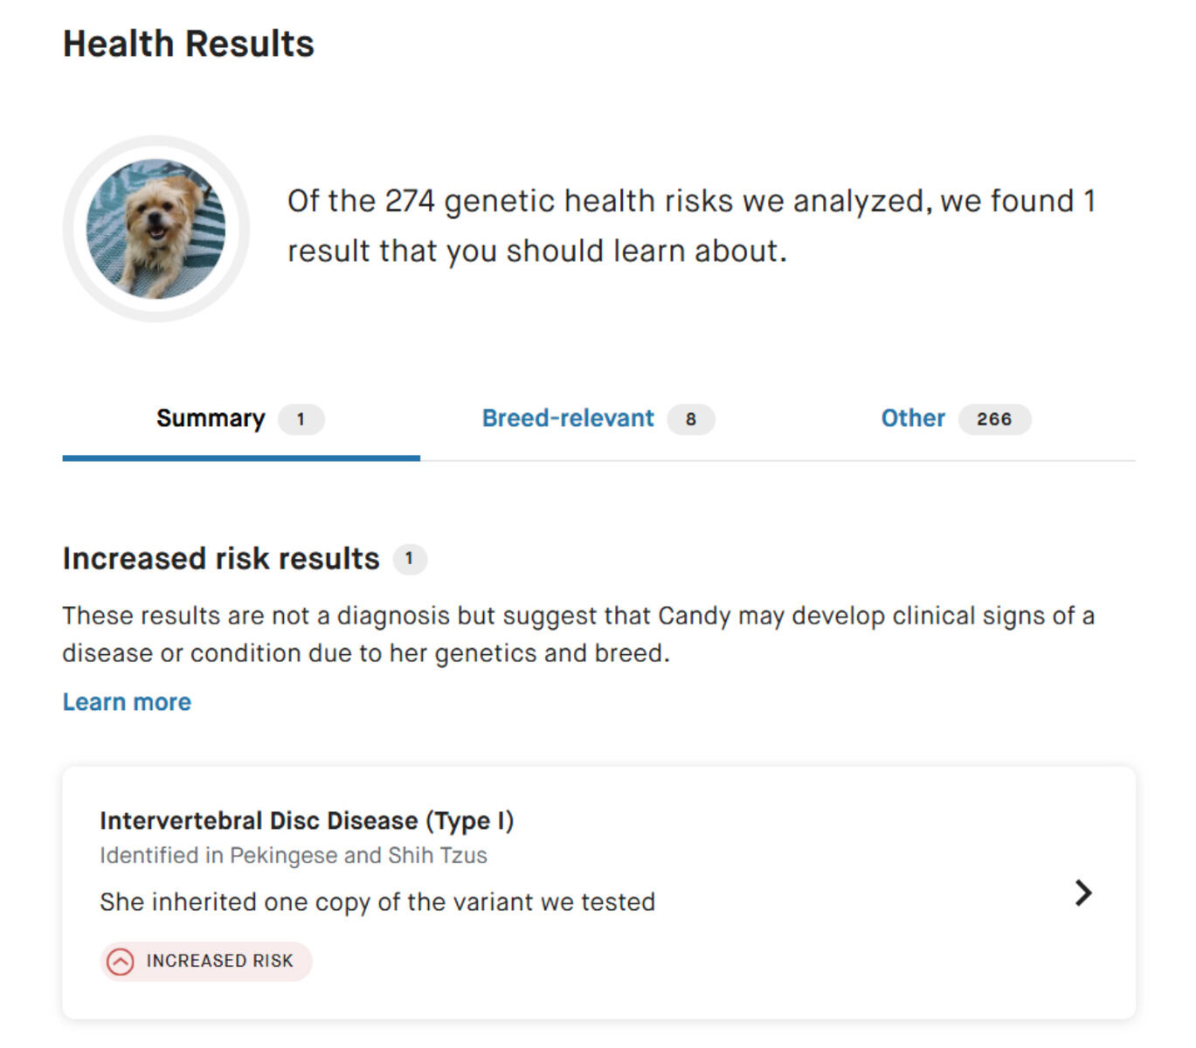This screenshot has height=1048, width=1196.
Task: Click the Pekingese and Shih Tzus identification text
Action: tap(293, 855)
